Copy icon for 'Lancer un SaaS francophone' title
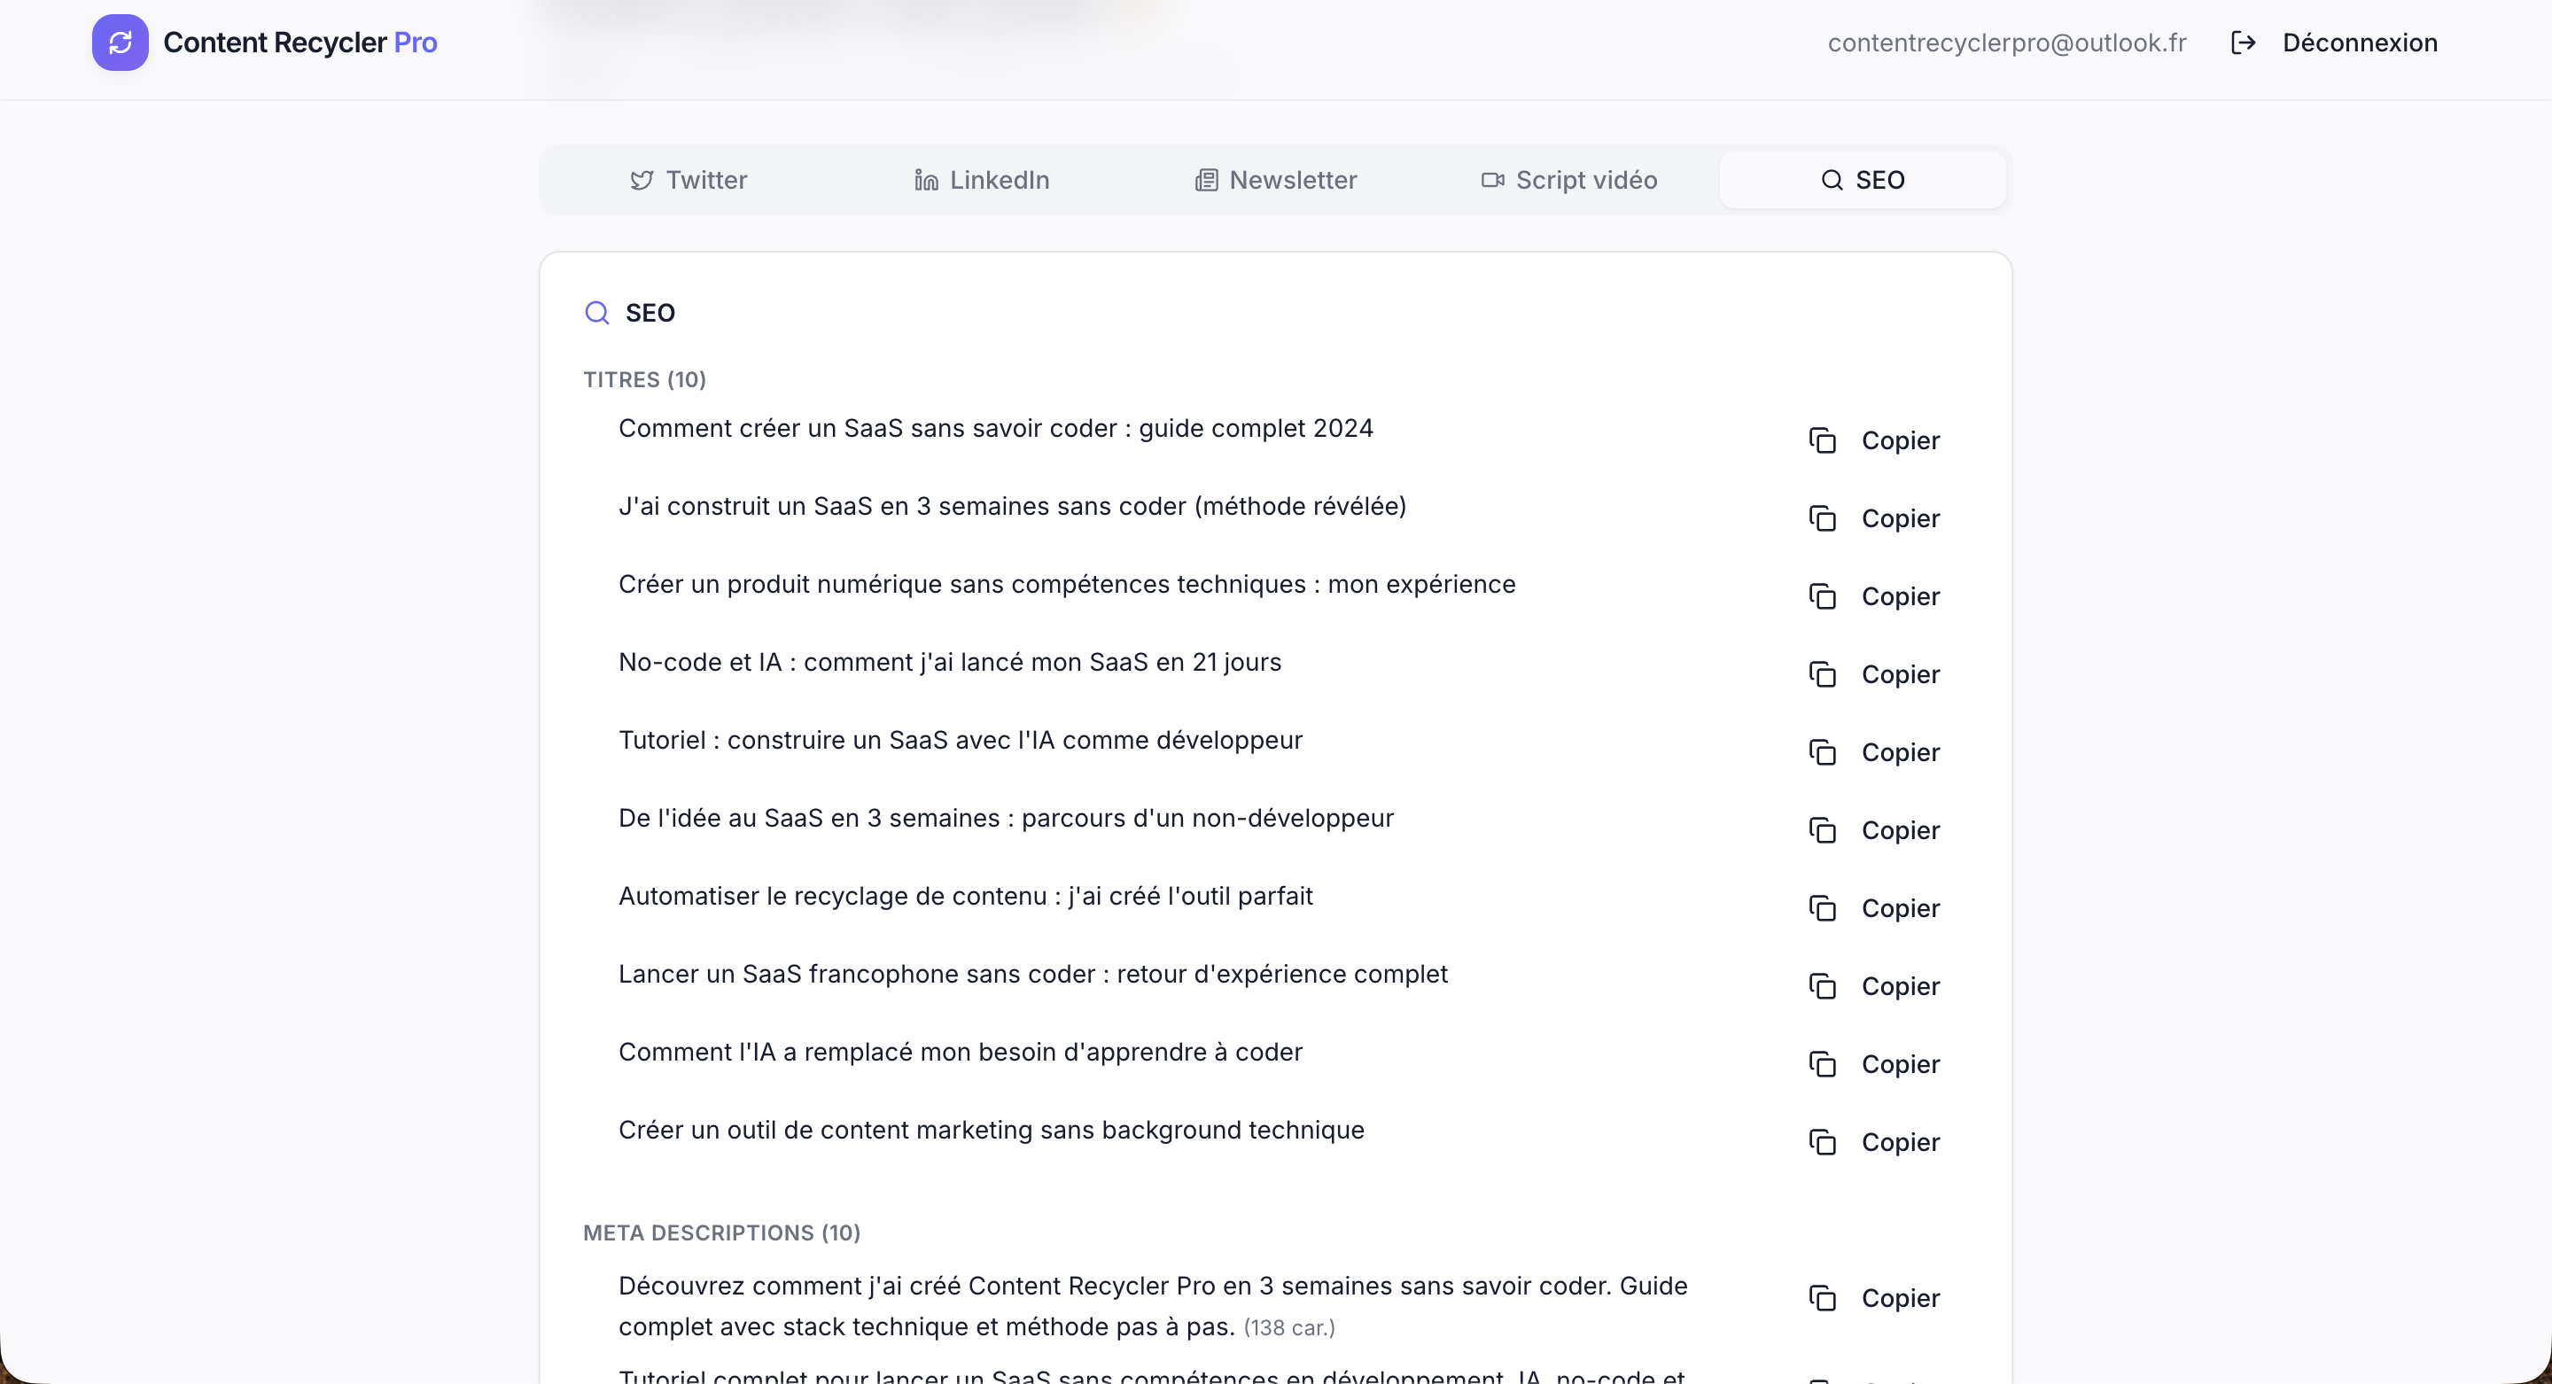Screen dimensions: 2552x1384 tap(1822, 987)
